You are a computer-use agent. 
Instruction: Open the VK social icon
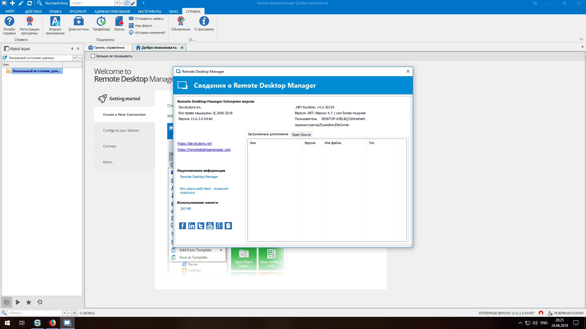228,226
